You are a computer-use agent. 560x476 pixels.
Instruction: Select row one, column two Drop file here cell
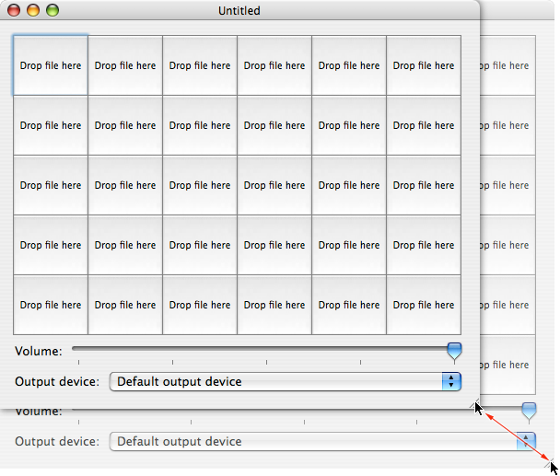click(125, 65)
